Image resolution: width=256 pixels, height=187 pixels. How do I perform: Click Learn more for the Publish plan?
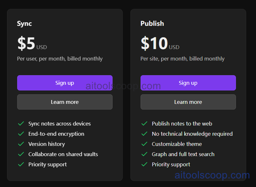pyautogui.click(x=188, y=102)
